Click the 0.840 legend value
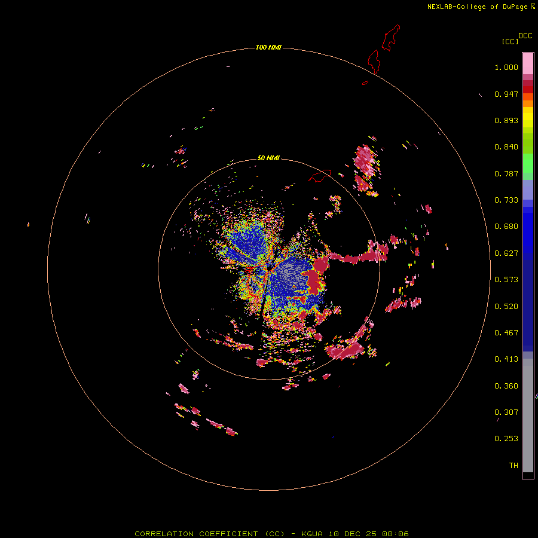The width and height of the screenshot is (538, 538). click(506, 147)
